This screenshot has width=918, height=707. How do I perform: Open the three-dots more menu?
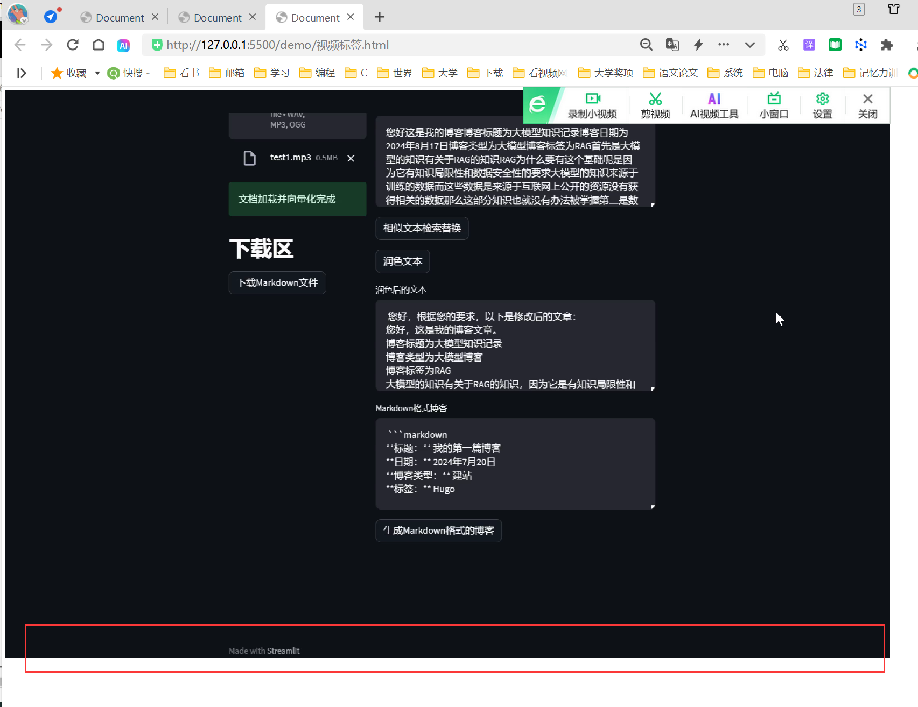click(724, 45)
